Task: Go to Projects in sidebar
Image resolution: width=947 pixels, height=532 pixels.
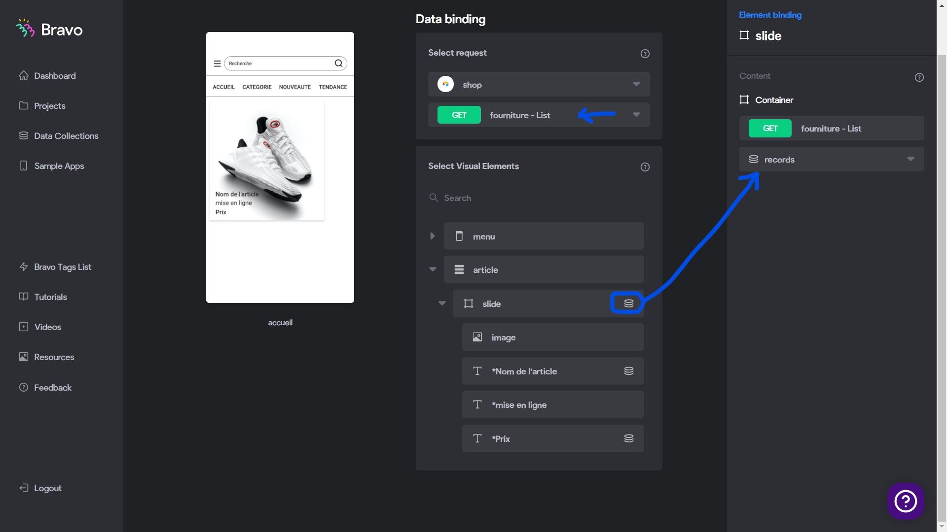Action: click(42, 106)
